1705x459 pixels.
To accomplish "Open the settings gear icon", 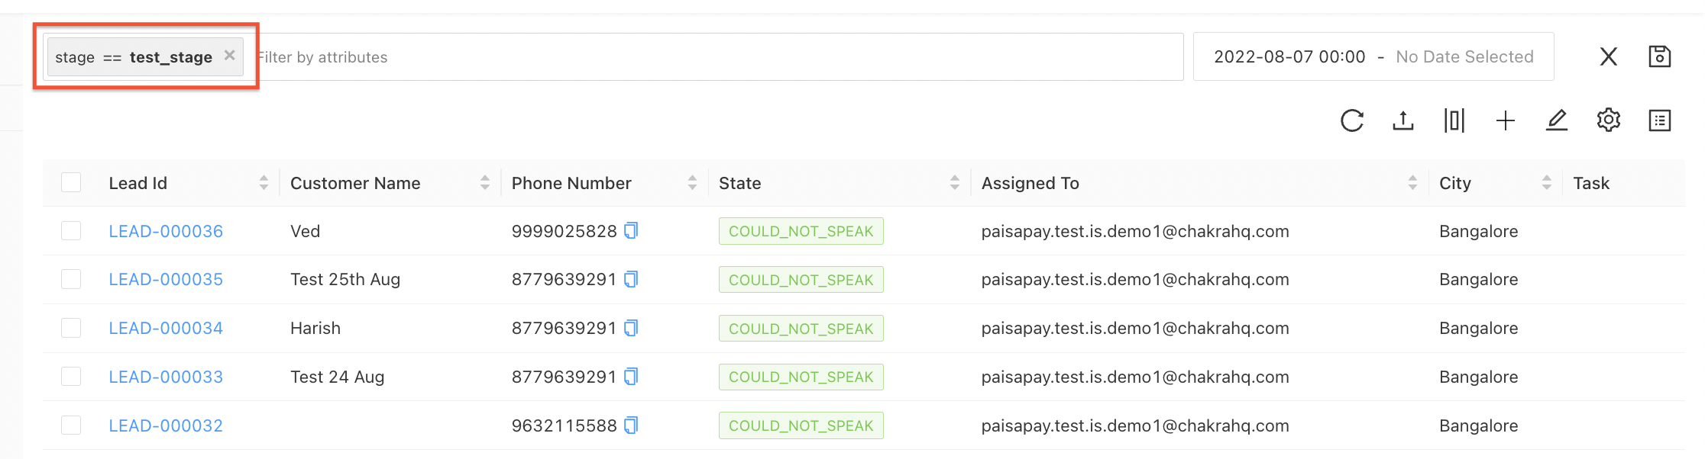I will click(x=1609, y=120).
